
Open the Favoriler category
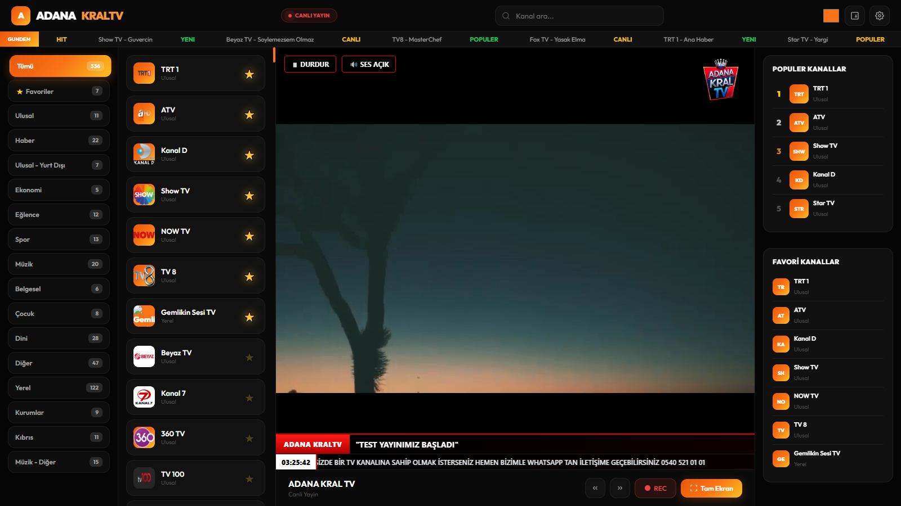tap(59, 91)
